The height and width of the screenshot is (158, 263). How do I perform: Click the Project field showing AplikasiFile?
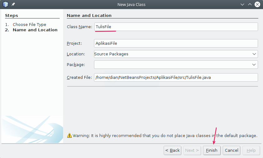(x=176, y=43)
